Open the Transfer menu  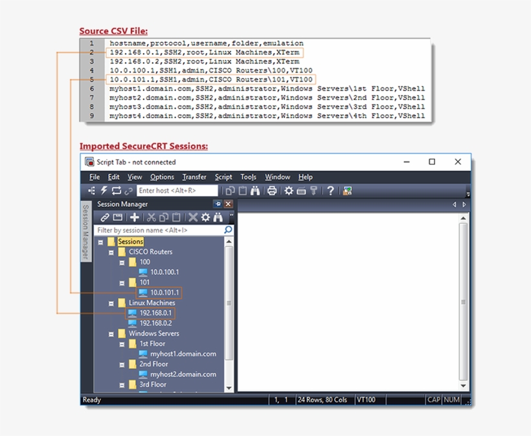194,176
